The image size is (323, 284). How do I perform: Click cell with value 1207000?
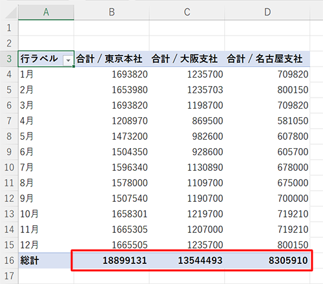point(187,230)
